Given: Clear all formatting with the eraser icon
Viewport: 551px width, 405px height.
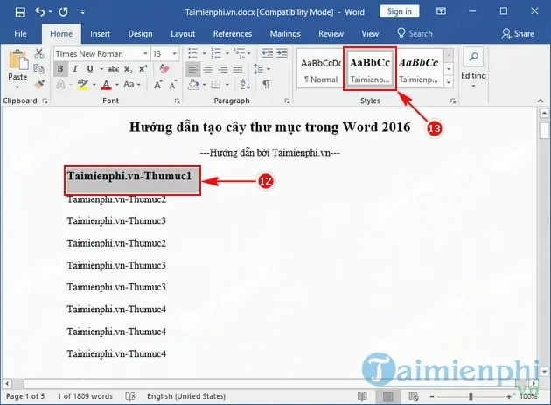Looking at the screenshot, I should point(164,69).
